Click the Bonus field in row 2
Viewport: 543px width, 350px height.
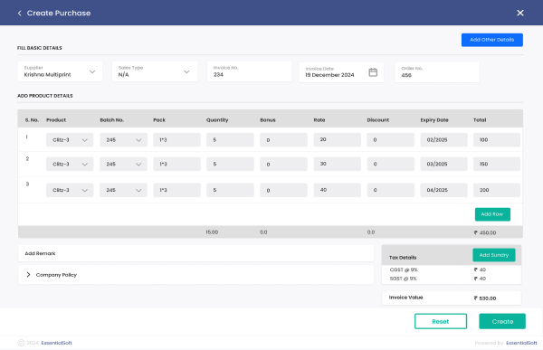283,164
